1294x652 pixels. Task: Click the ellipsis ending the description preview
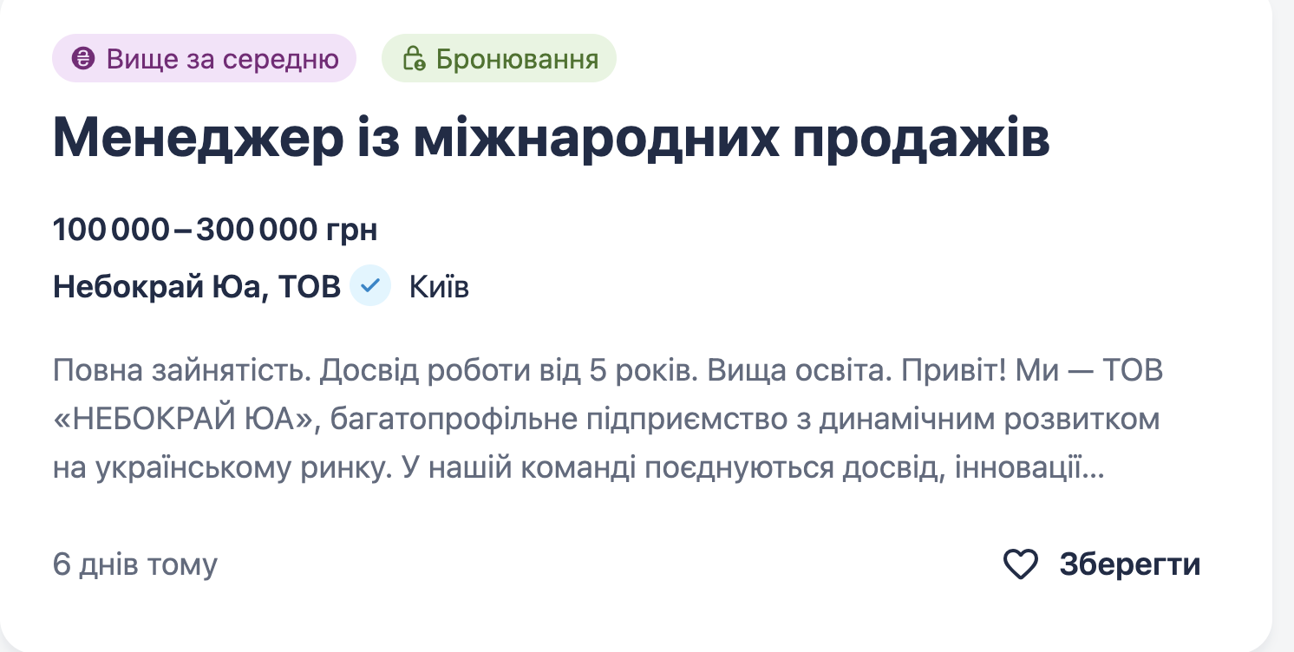(x=1095, y=468)
